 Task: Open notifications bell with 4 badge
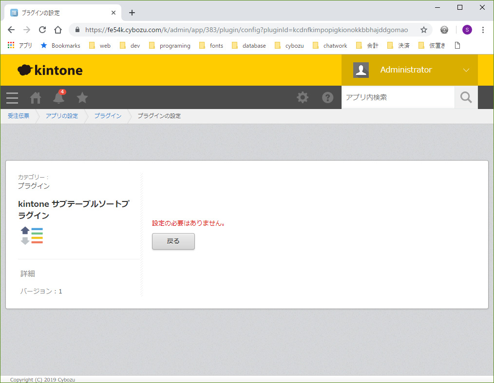59,97
